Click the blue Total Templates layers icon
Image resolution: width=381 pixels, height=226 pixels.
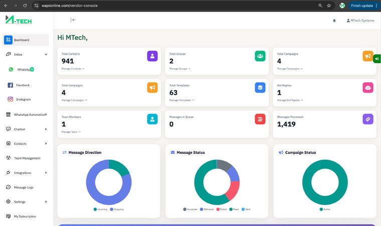point(260,87)
